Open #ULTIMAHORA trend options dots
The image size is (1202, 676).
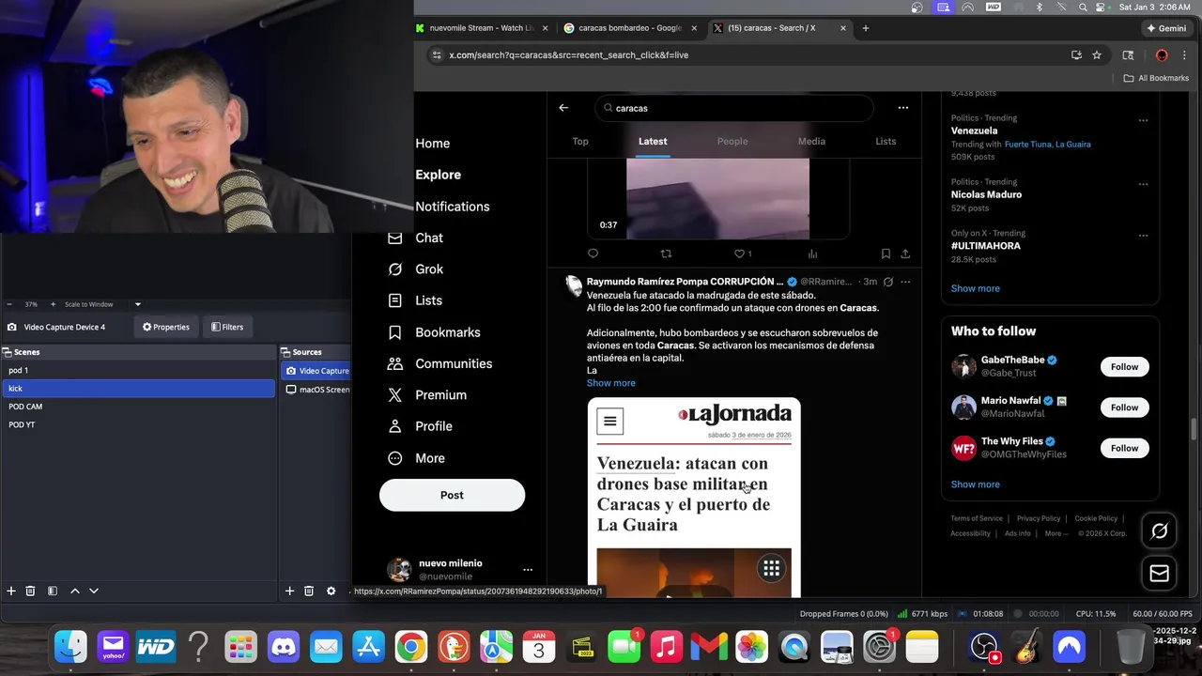(x=1143, y=236)
